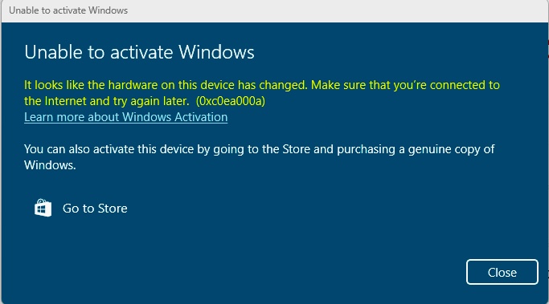Click the error code 0xc0ea000a

pos(231,101)
